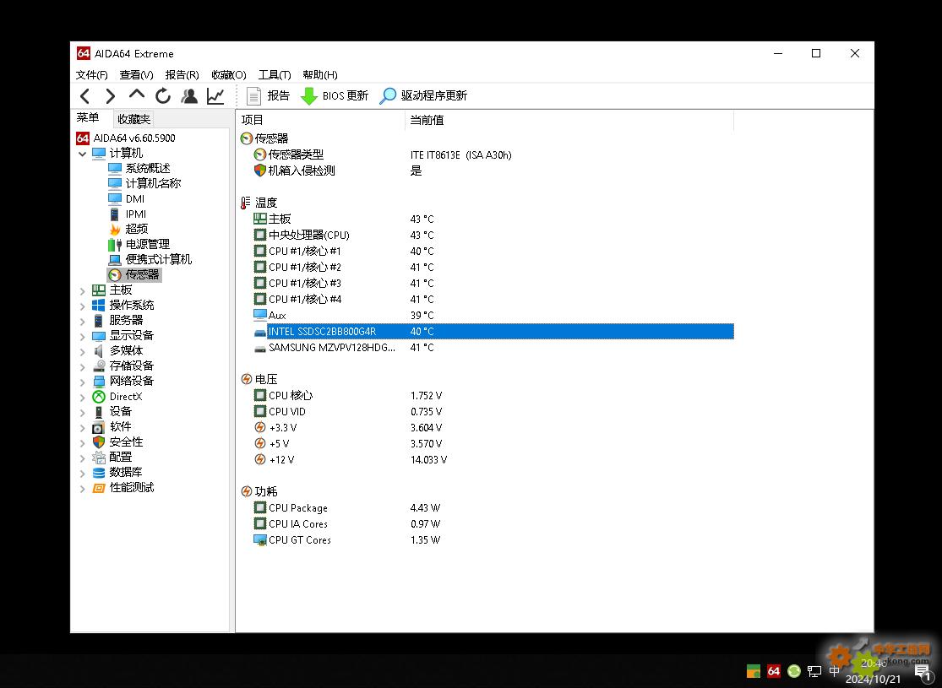
Task: Select the 传感器类型 row
Action: click(x=493, y=154)
